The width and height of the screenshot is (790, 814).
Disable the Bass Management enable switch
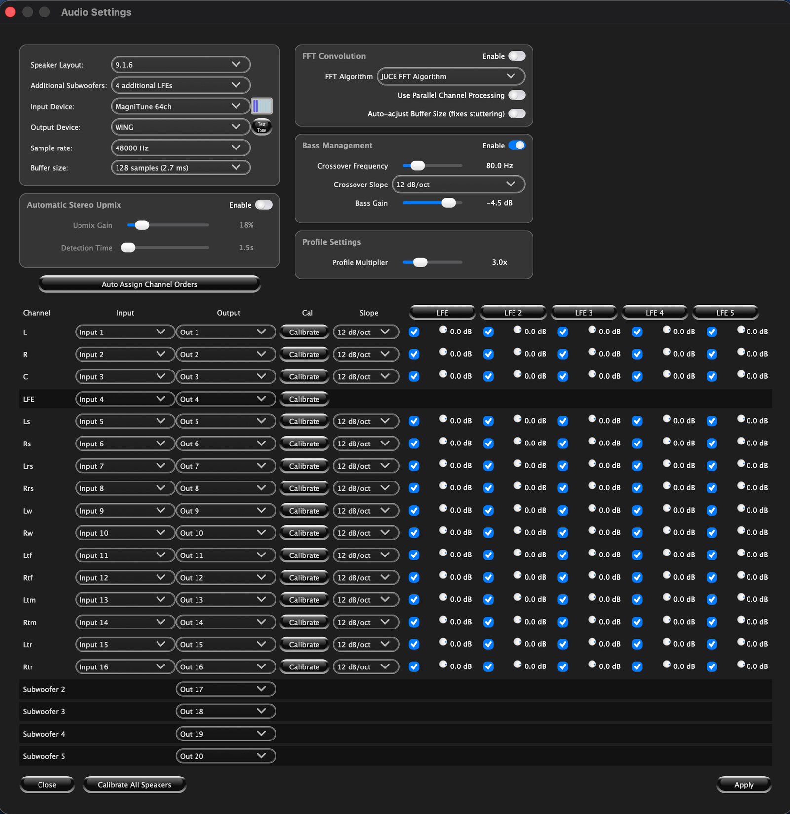coord(516,146)
